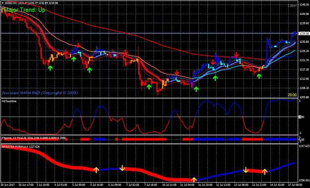Click the 1206.501 XMASTER scale value
This screenshot has width=310, height=188.
click(305, 181)
